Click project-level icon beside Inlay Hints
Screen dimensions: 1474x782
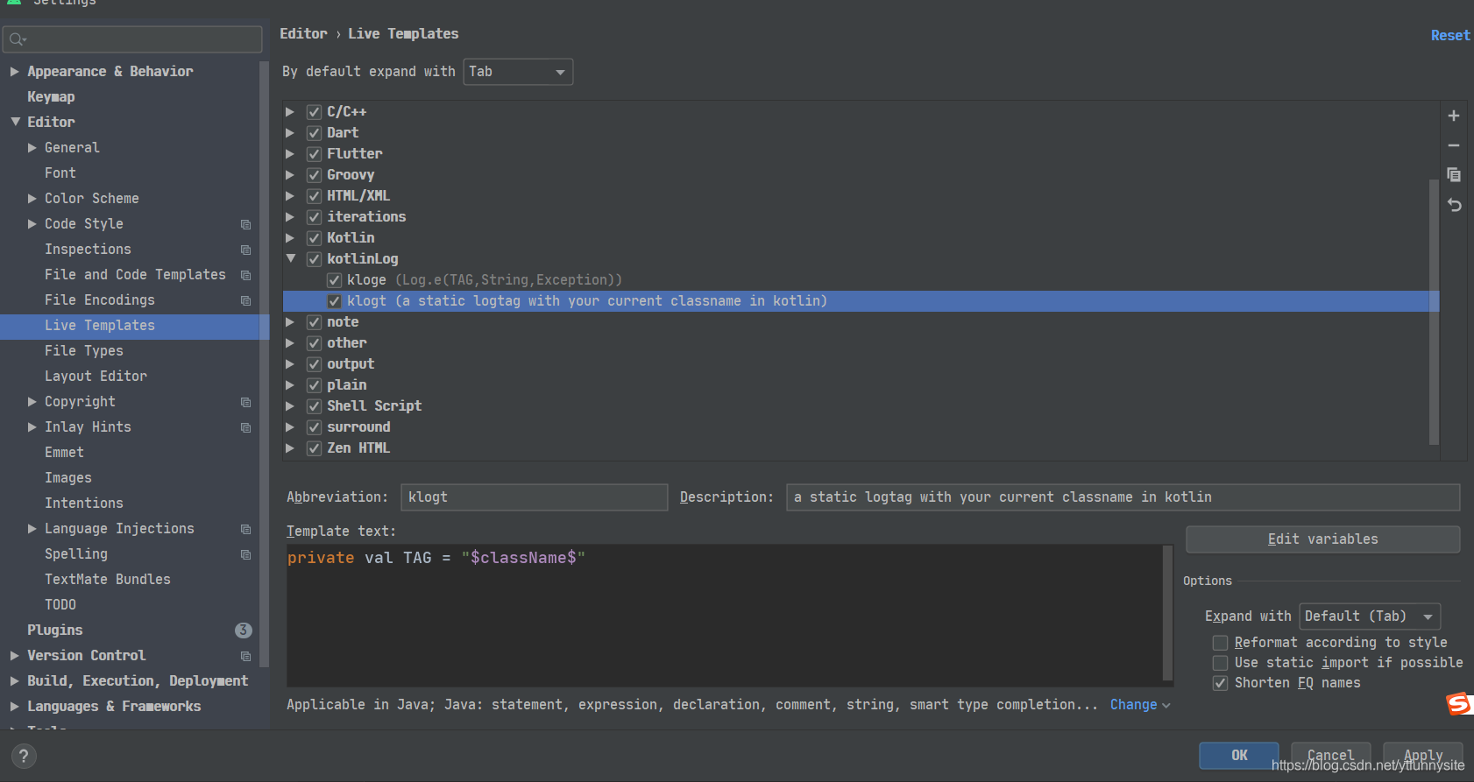[x=246, y=427]
